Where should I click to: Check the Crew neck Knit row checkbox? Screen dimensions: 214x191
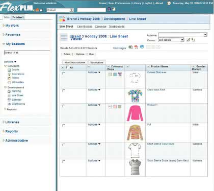[64, 91]
